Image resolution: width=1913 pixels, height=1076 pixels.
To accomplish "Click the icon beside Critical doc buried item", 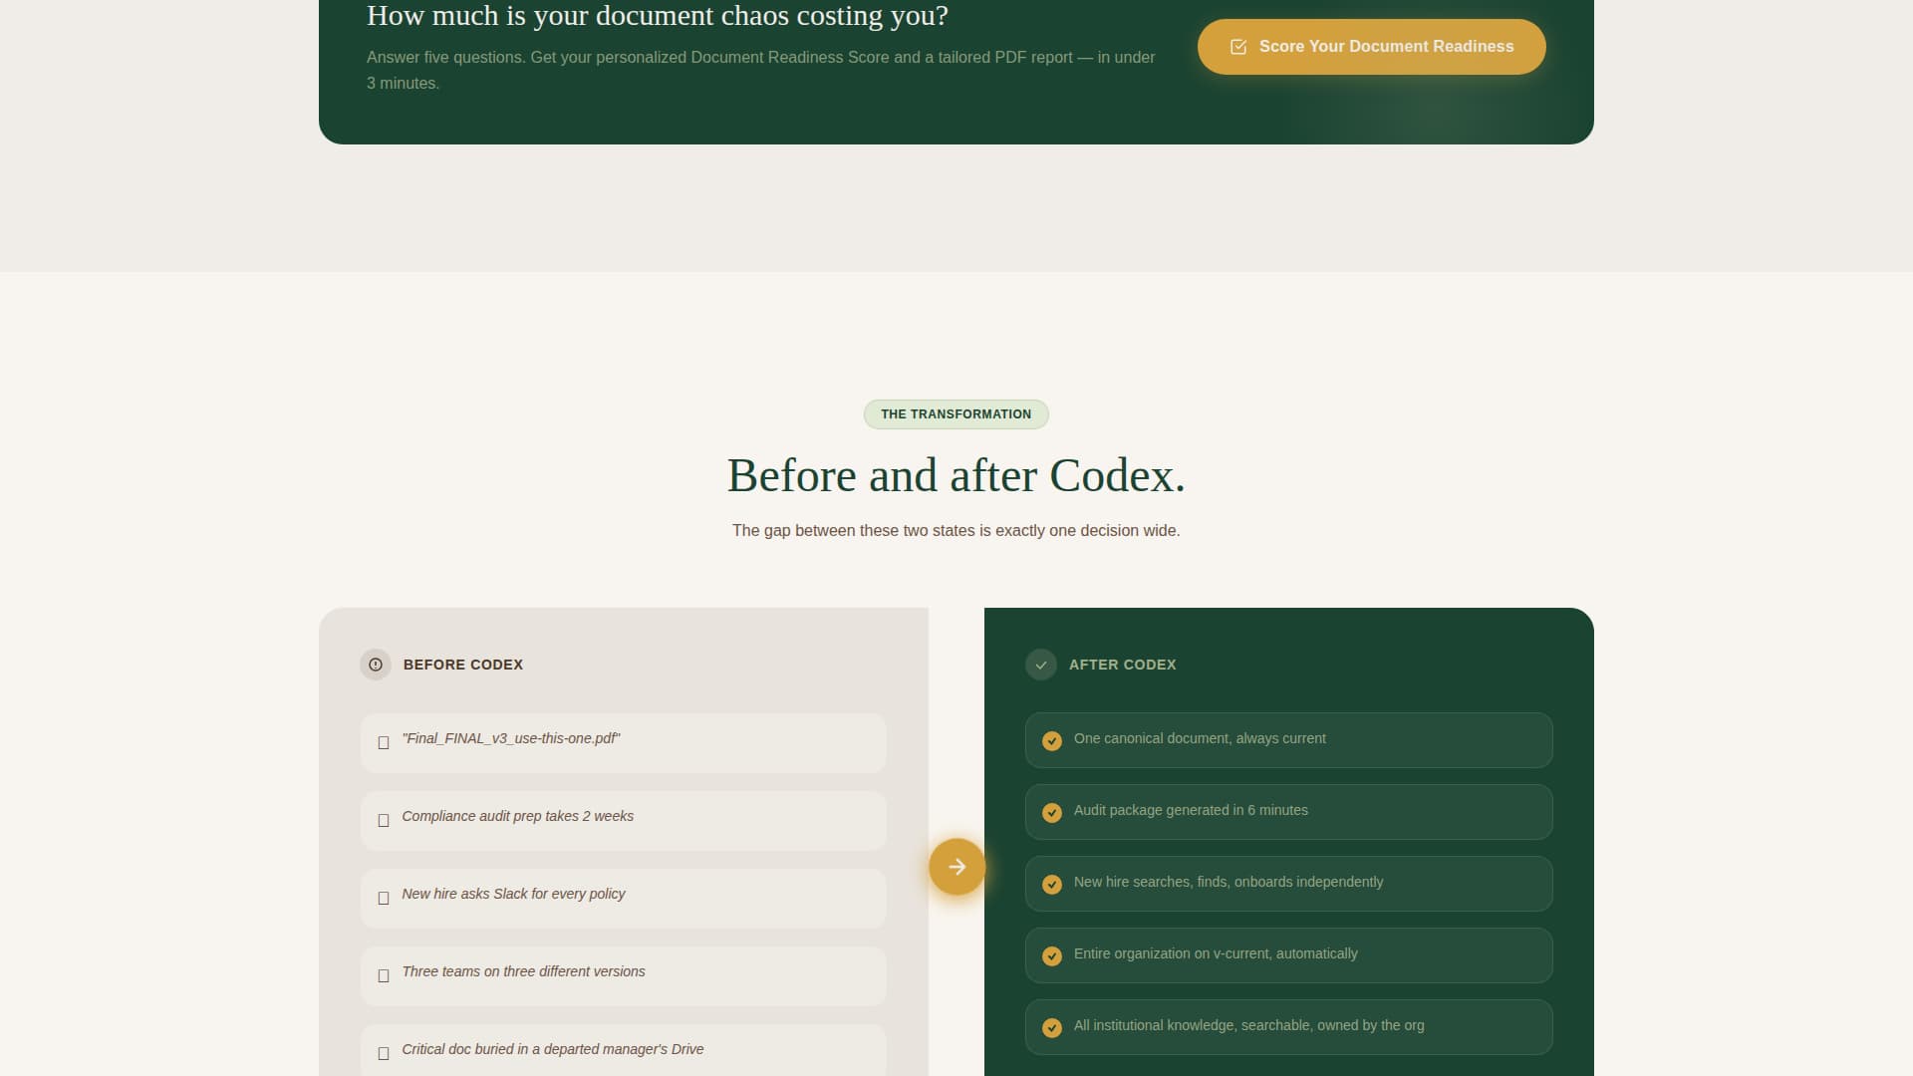I will pyautogui.click(x=384, y=1054).
